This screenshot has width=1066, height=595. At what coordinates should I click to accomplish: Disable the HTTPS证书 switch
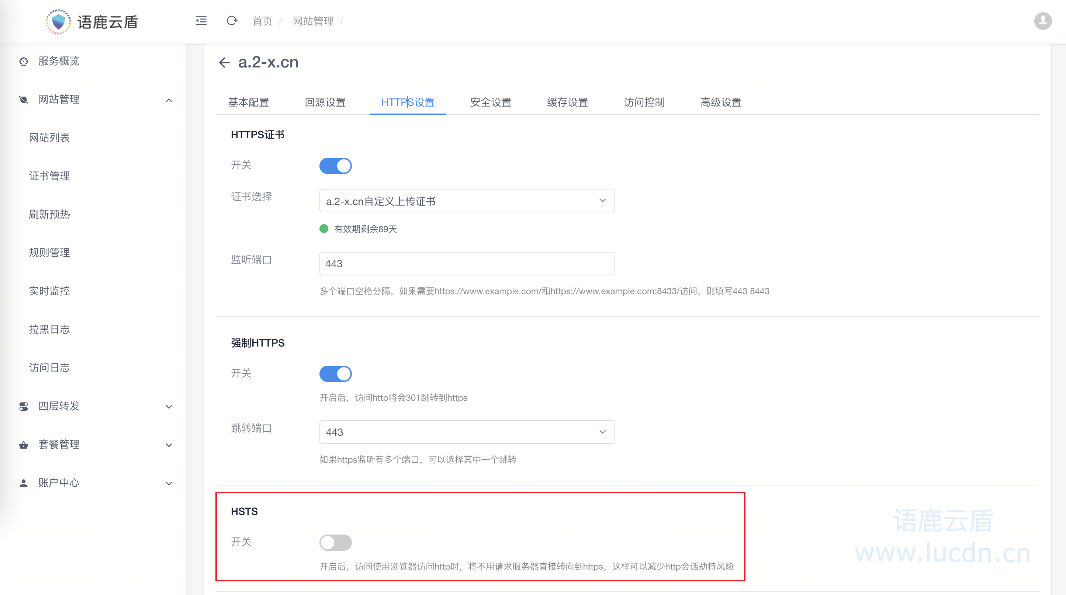pos(335,166)
